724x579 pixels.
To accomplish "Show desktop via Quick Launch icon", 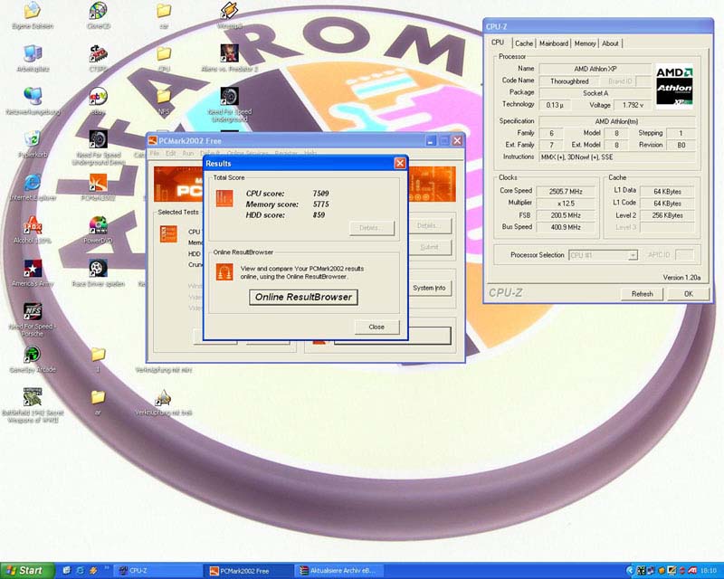I will pyautogui.click(x=66, y=571).
